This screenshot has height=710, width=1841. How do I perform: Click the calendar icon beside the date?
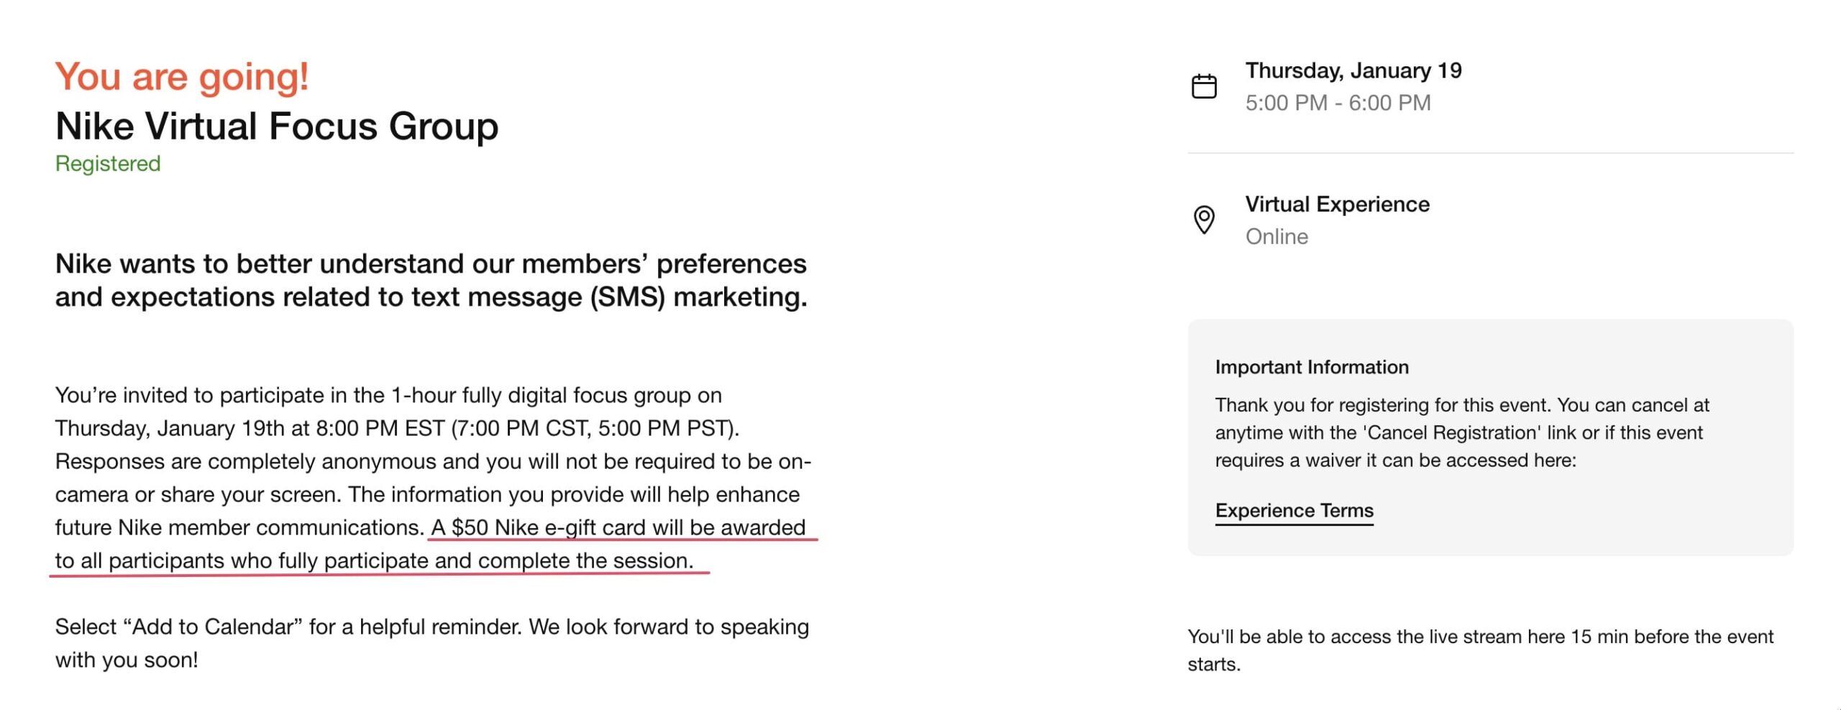tap(1204, 86)
